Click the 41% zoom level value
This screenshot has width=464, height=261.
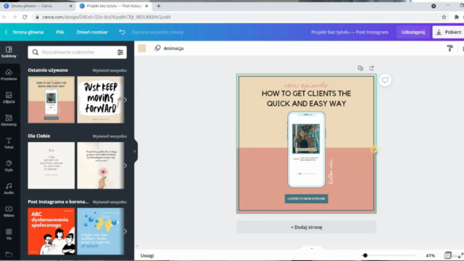click(430, 255)
